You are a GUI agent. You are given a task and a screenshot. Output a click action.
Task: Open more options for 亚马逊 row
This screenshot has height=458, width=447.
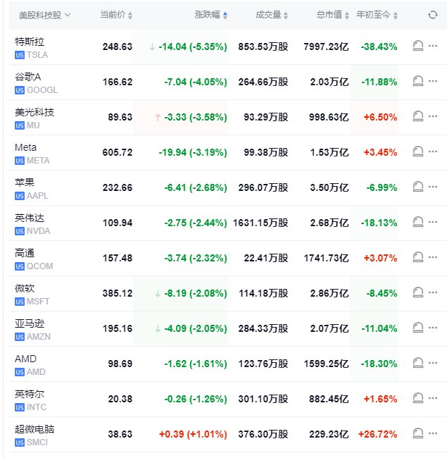coord(433,328)
